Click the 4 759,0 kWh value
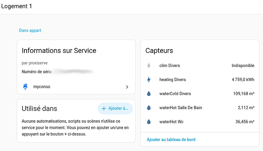This screenshot has width=263, height=151. click(243, 79)
